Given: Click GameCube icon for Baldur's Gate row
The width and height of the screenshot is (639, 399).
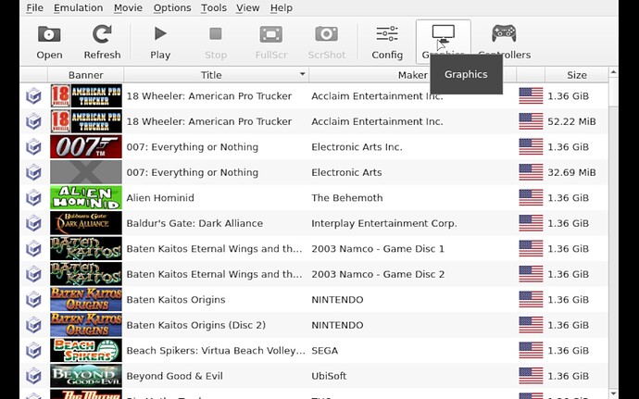Looking at the screenshot, I should (x=34, y=223).
